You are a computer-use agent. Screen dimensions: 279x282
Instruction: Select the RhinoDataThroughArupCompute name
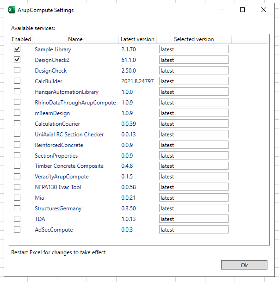pos(75,103)
